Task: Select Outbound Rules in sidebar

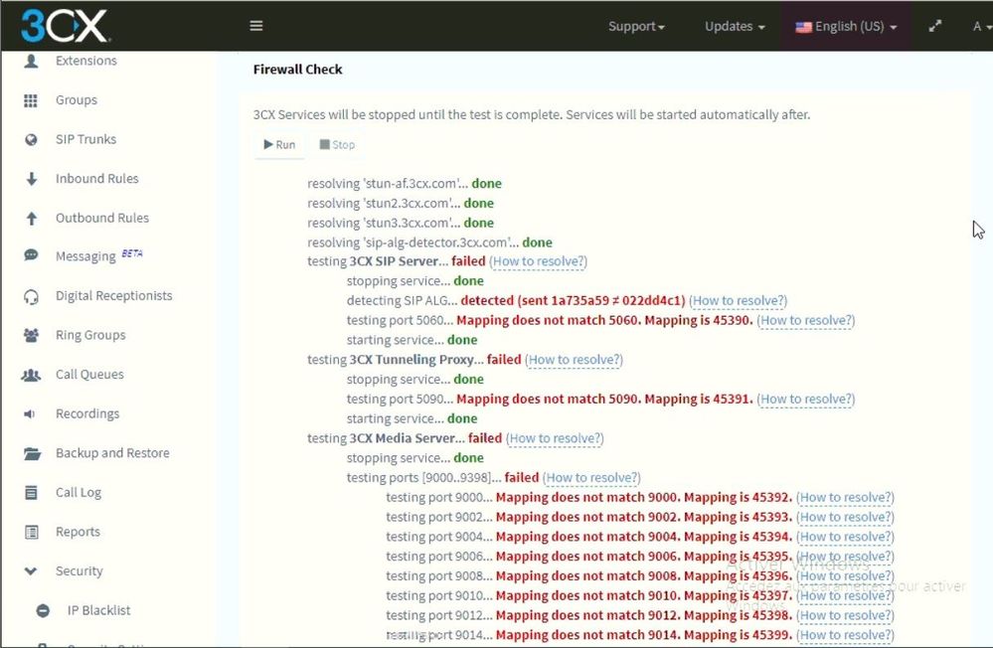Action: point(101,219)
